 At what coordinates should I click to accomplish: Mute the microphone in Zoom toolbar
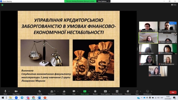click(5, 92)
